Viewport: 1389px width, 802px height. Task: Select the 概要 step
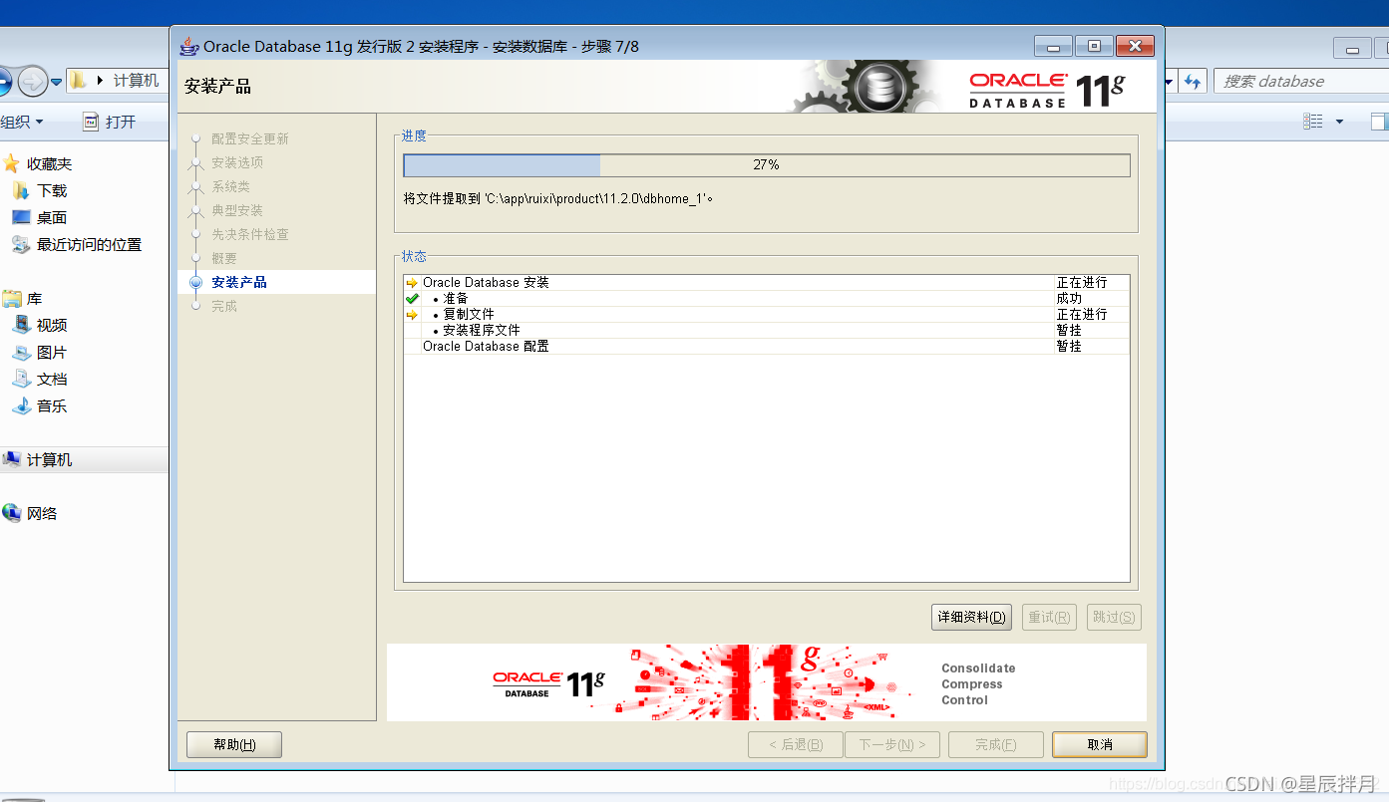tap(224, 258)
